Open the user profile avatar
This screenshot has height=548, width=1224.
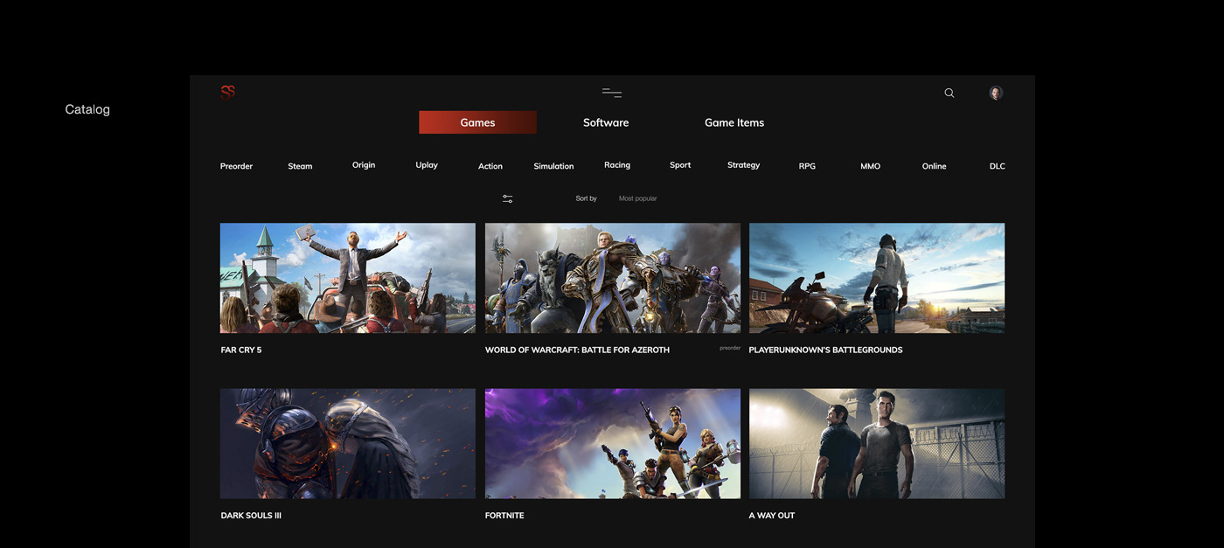pos(996,93)
